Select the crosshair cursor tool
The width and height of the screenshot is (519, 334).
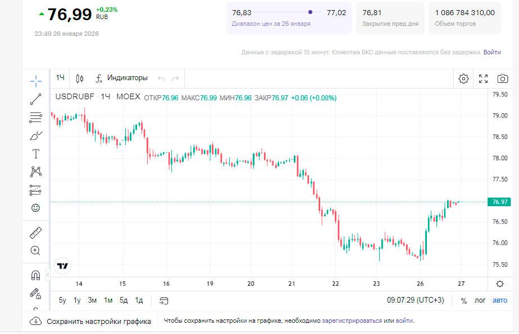[x=36, y=81]
